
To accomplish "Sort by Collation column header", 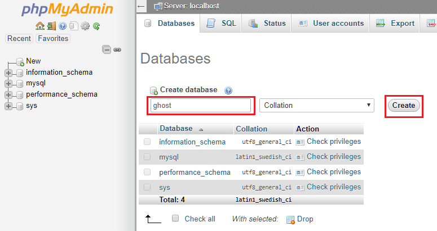I will [251, 129].
